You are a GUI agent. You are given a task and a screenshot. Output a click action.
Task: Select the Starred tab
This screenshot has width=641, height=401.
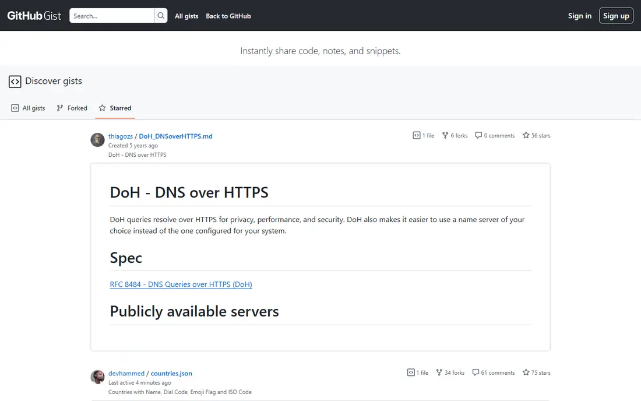115,108
